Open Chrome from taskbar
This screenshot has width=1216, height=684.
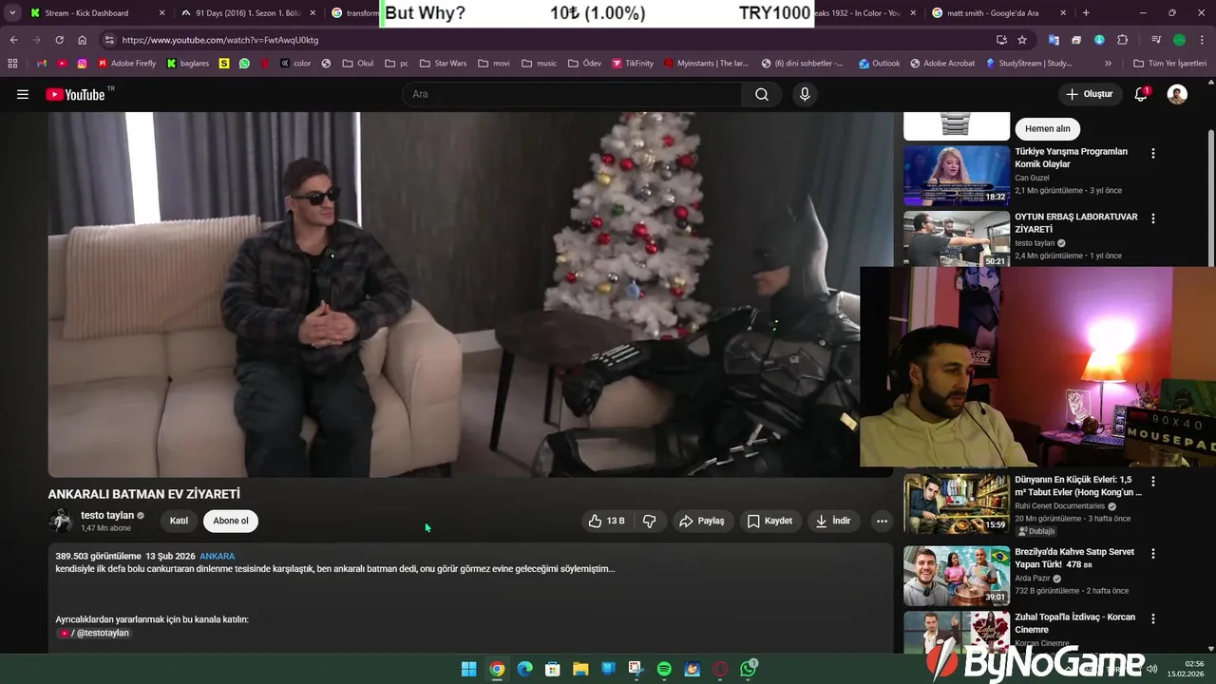tap(497, 669)
